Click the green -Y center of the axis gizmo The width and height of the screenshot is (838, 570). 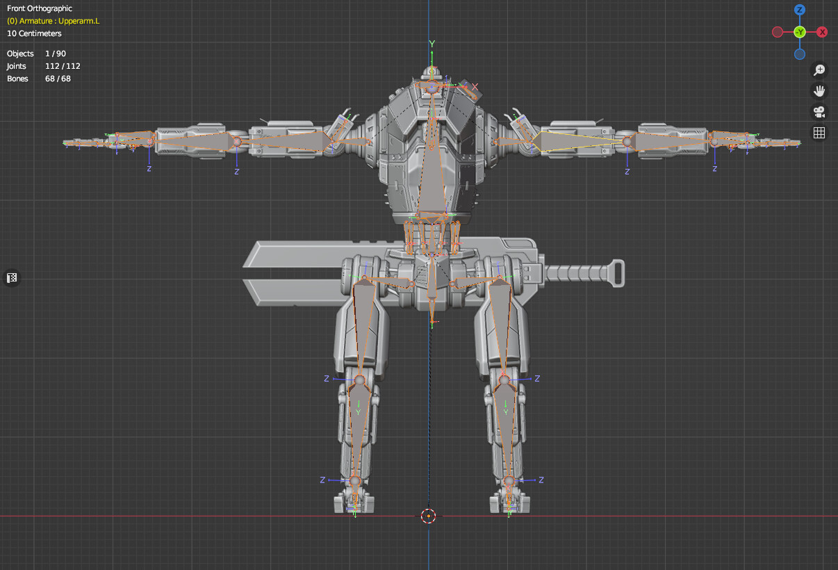click(x=799, y=31)
